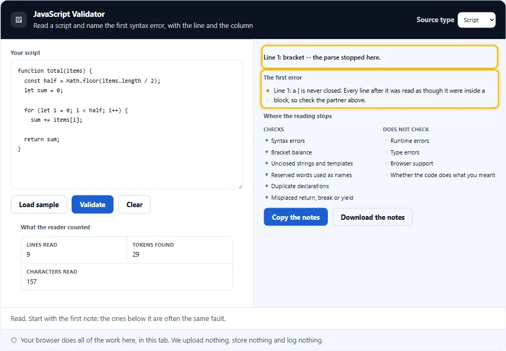Click the CHARACTERS READ value 157
506x351 pixels.
(32, 281)
